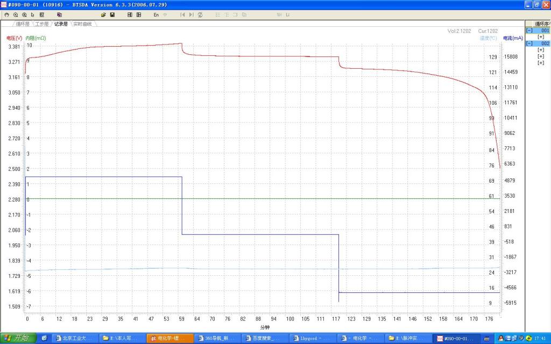This screenshot has width=551, height=344.
Task: Select the arrow pointer tool
Action: [x=33, y=15]
